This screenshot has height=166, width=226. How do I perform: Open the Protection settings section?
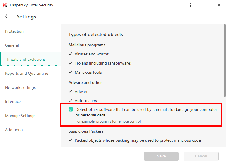[14, 31]
